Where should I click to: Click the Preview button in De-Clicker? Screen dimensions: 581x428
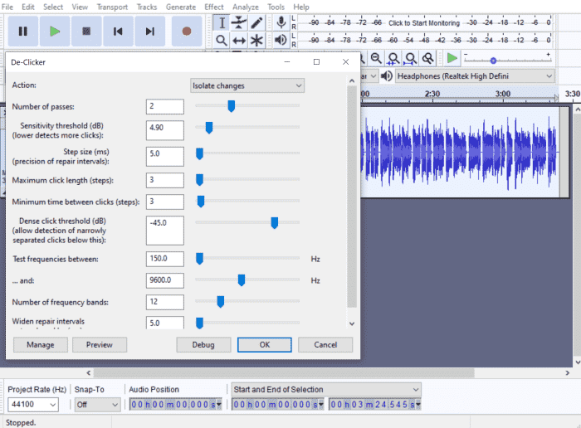point(99,344)
